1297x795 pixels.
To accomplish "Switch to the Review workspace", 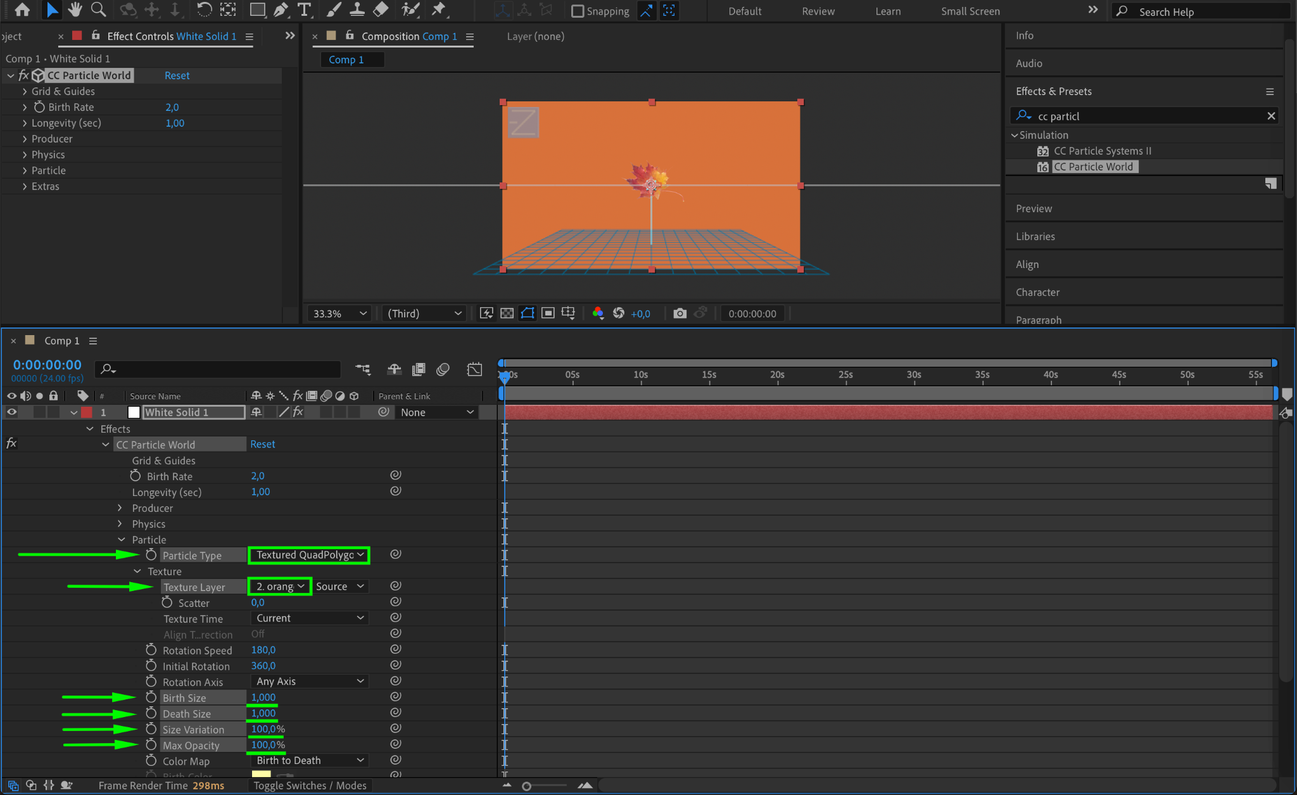I will tap(818, 11).
